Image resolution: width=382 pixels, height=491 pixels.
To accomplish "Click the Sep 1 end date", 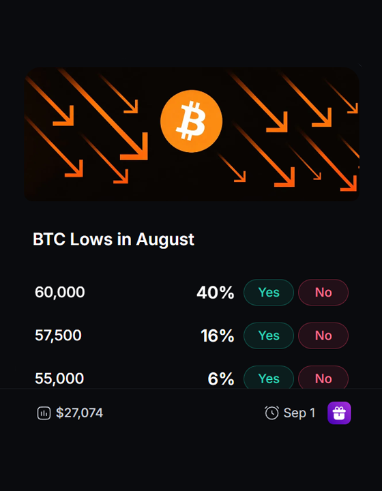I will 299,413.
